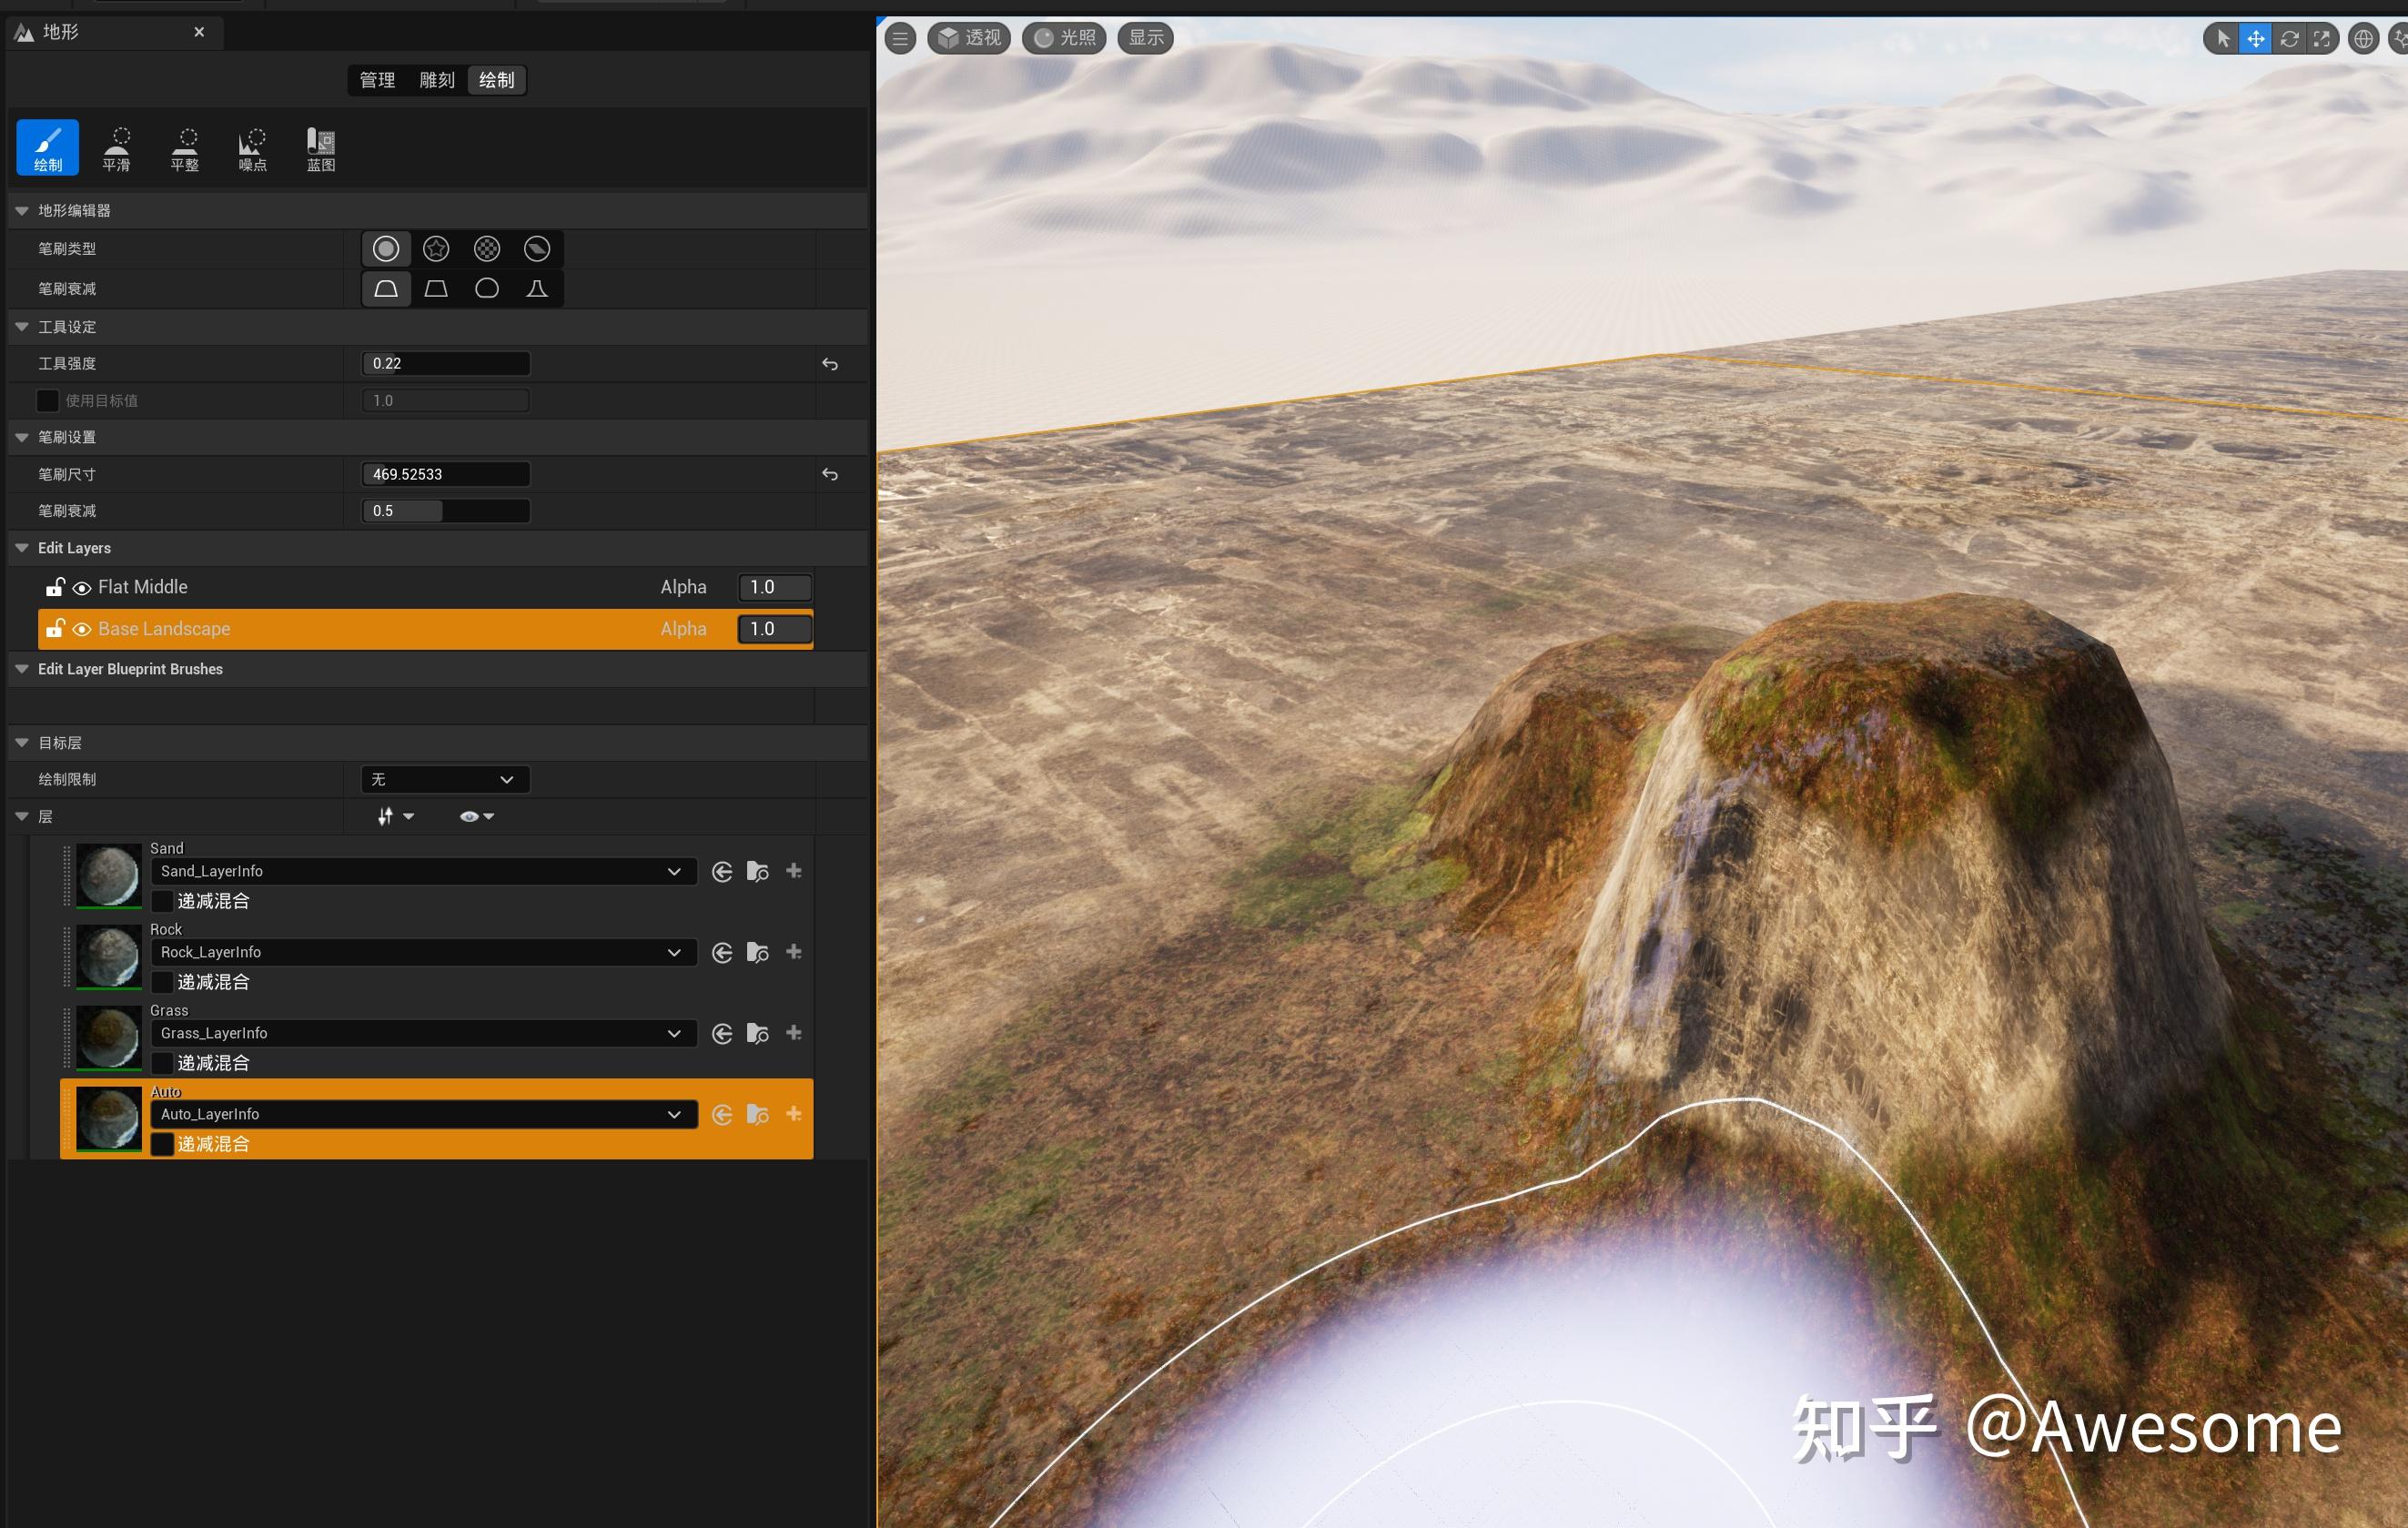Toggle lock on Flat Middle layer
This screenshot has width=2408, height=1528.
tap(55, 587)
